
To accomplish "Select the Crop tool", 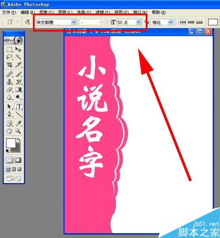I will pyautogui.click(x=9, y=65).
